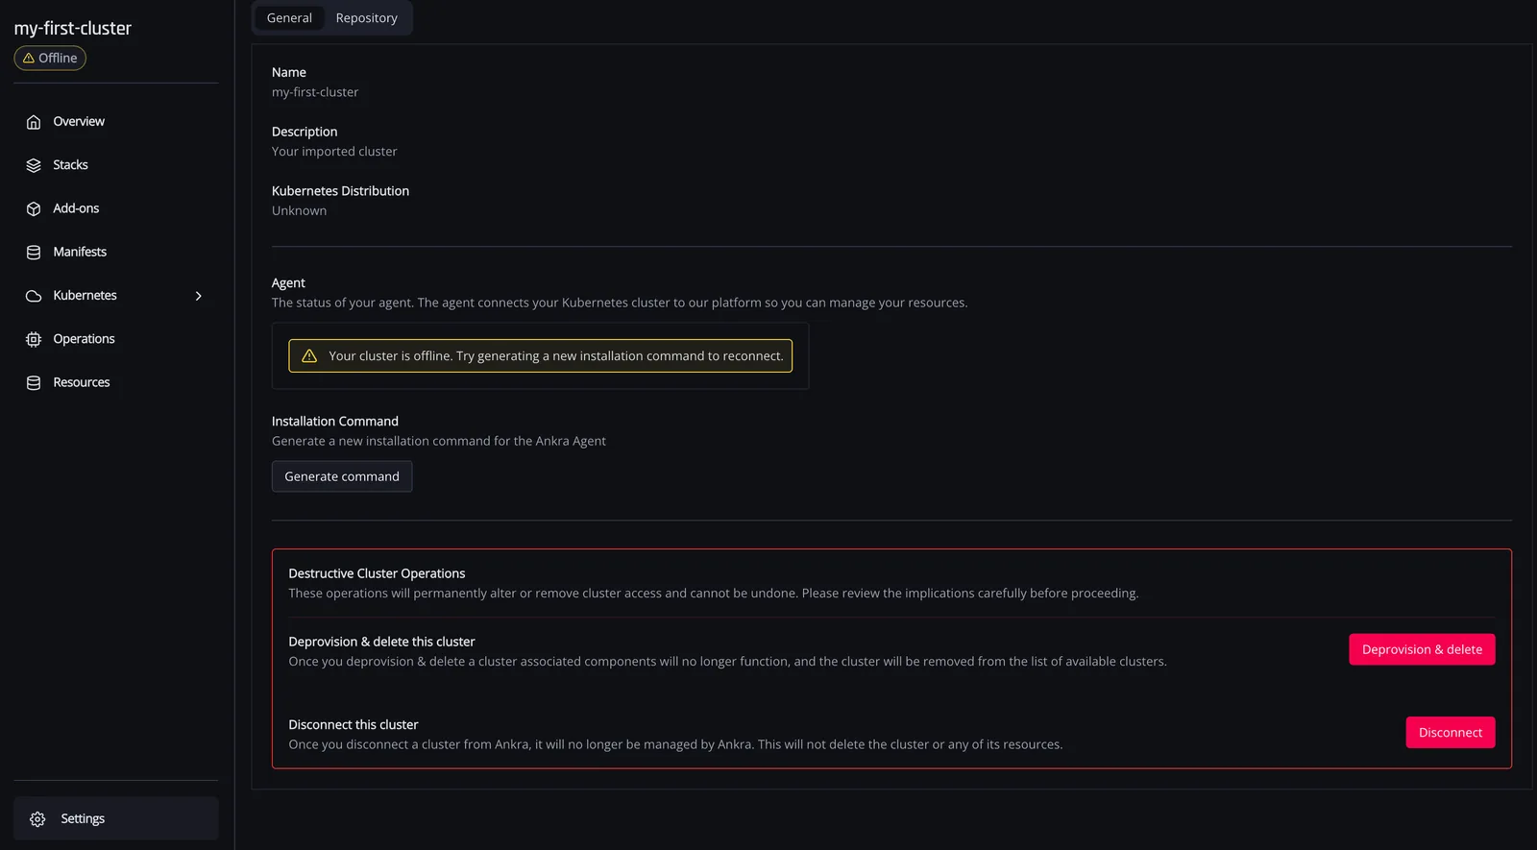
Task: Click the Disconnect button
Action: tap(1451, 732)
